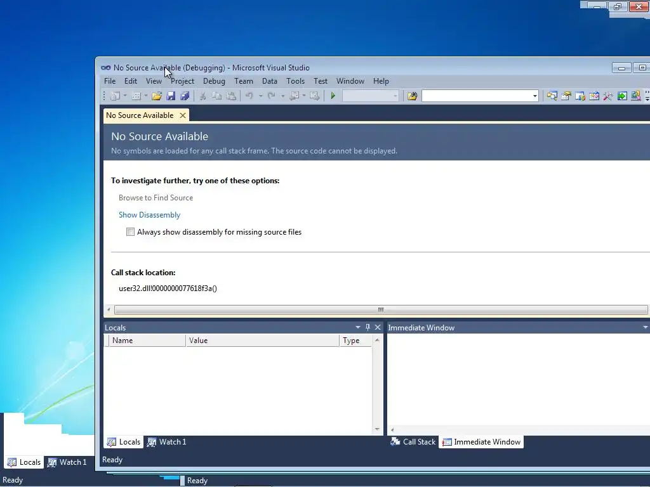This screenshot has height=487, width=650.
Task: Click the Add New Item toolbar icon
Action: pos(136,96)
